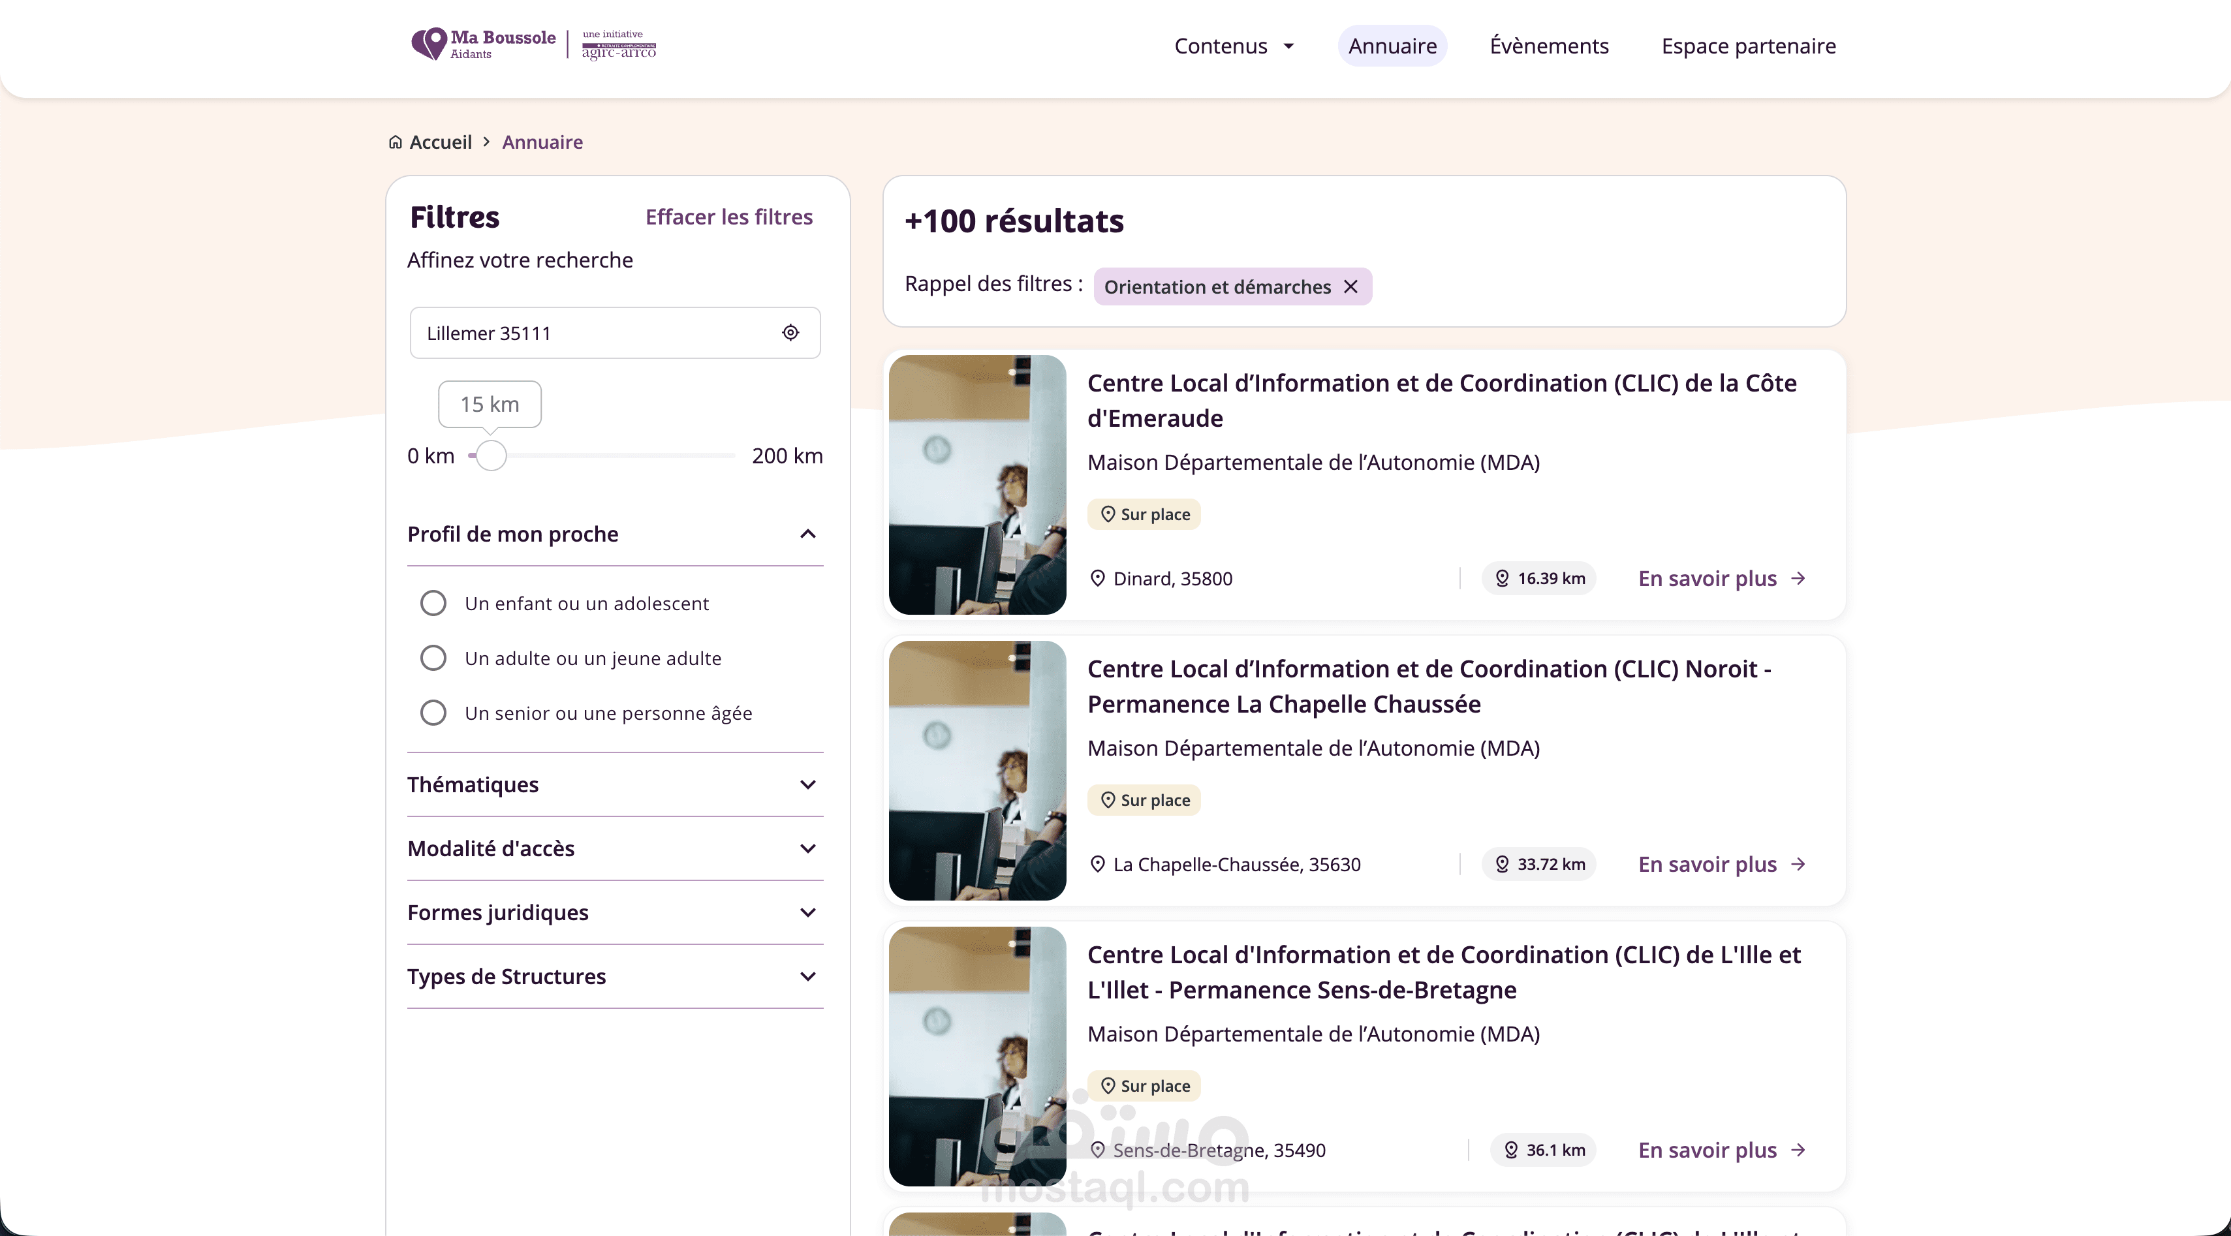Open the Annuaire navigation item
The width and height of the screenshot is (2231, 1236).
click(x=1392, y=46)
